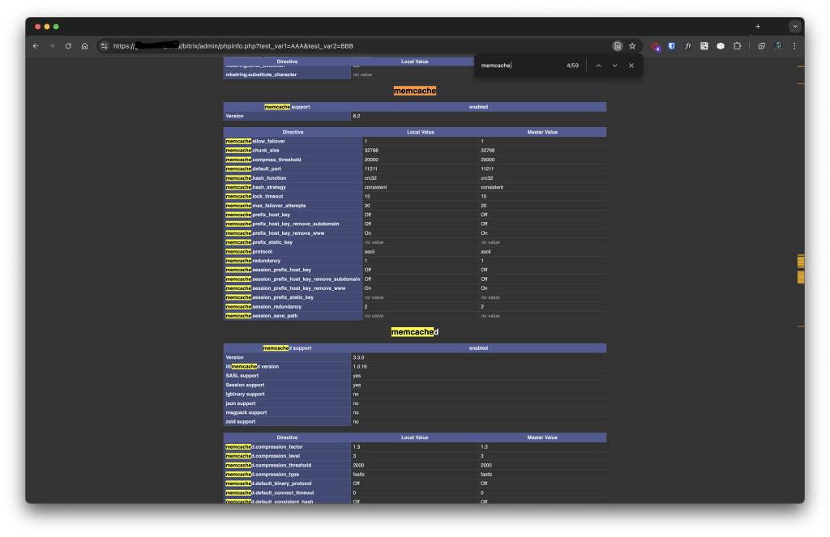Open the browser three-dot menu
The height and width of the screenshot is (537, 830).
(x=794, y=46)
